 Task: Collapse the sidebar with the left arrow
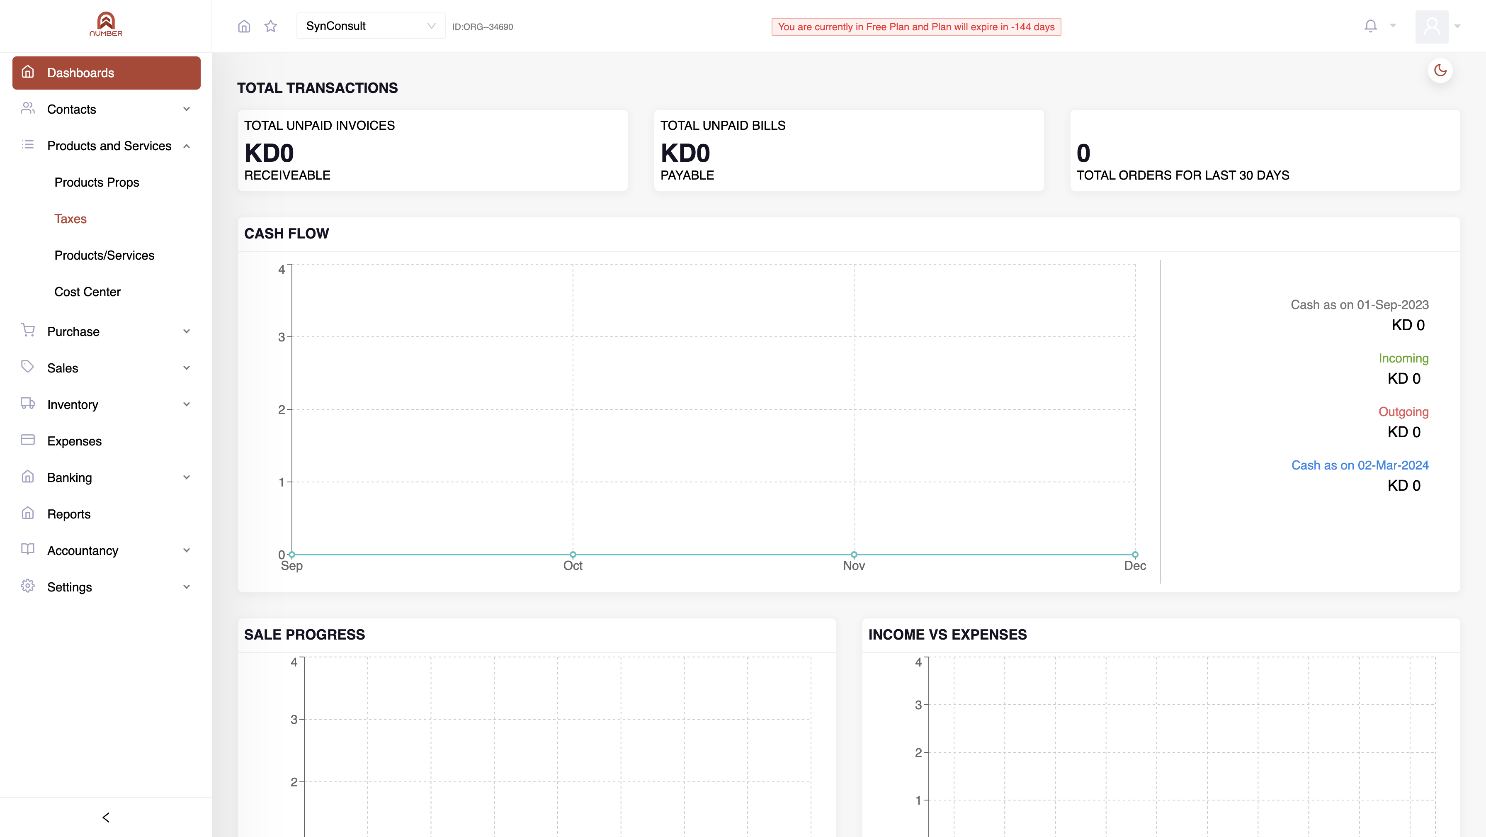[x=106, y=818]
